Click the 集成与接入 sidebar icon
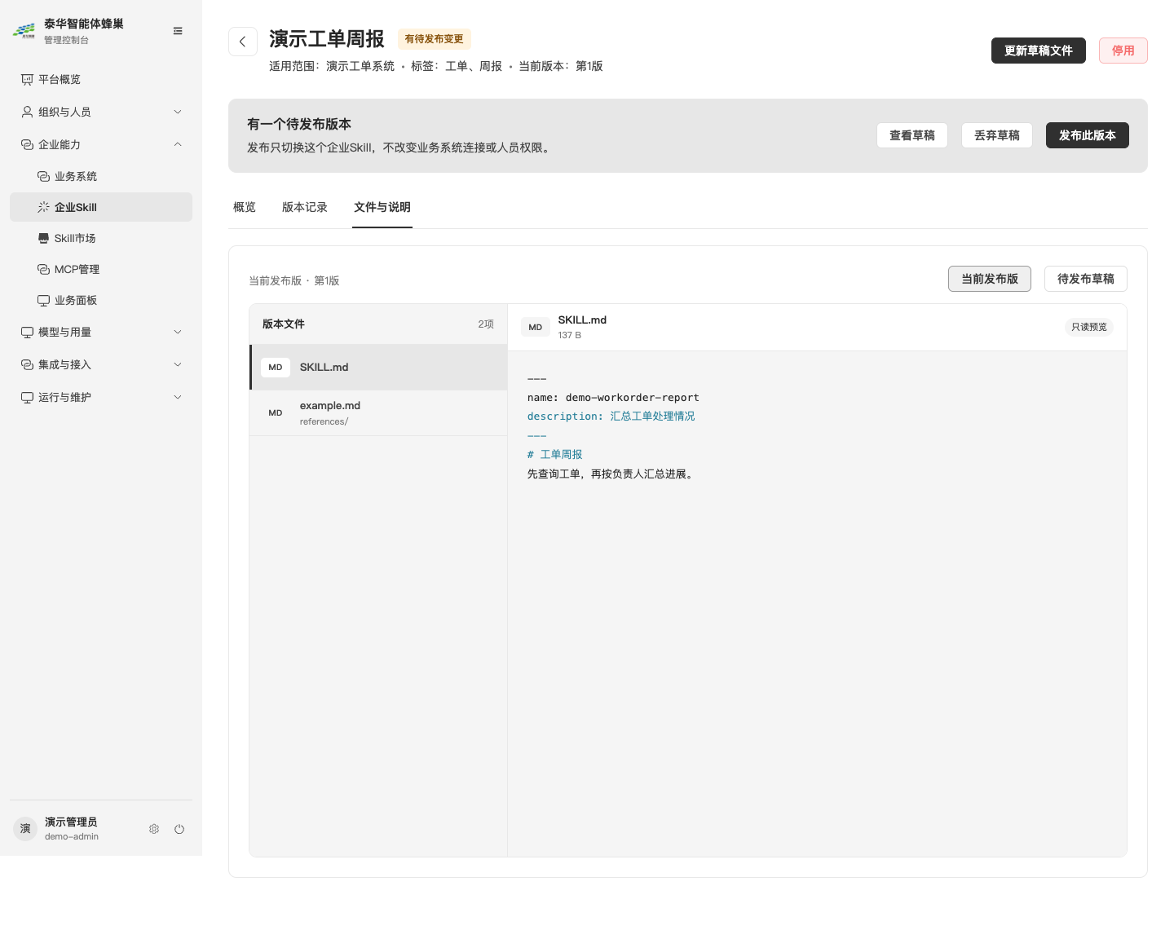1174x930 pixels. pos(27,364)
